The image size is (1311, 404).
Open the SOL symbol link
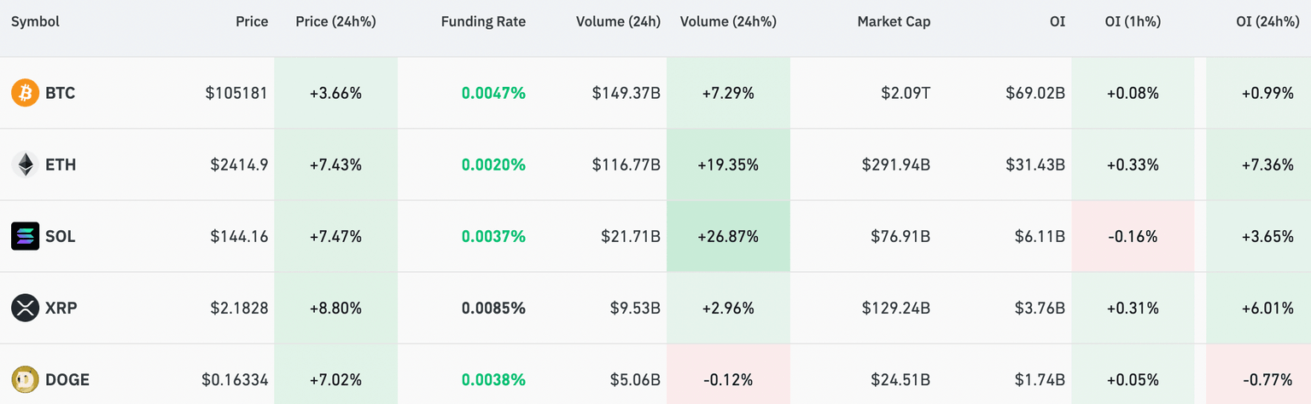(x=61, y=236)
